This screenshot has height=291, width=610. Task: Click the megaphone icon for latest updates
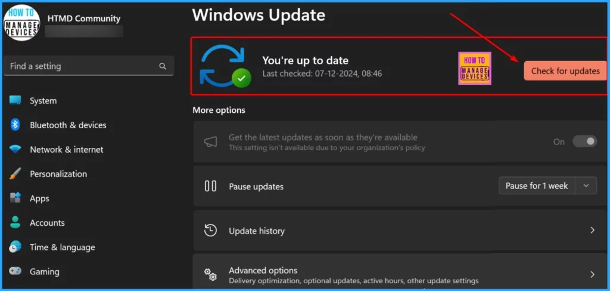(210, 141)
